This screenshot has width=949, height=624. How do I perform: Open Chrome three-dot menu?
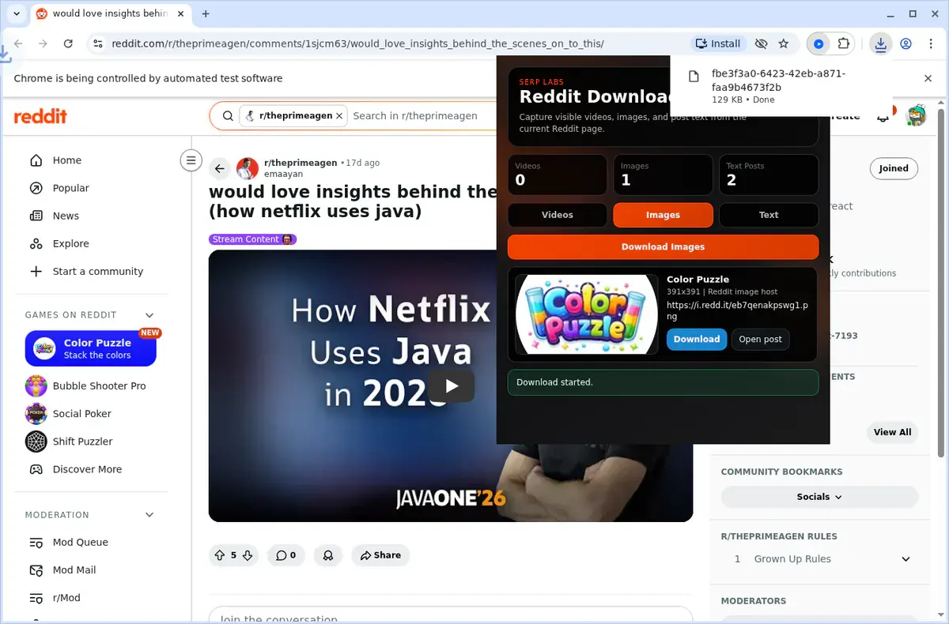[930, 44]
